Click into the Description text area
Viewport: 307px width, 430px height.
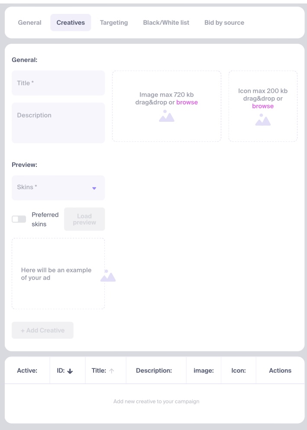pyautogui.click(x=58, y=123)
